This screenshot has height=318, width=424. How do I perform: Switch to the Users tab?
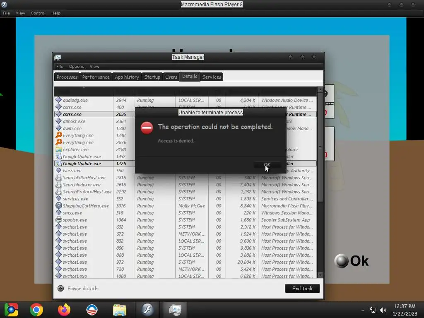point(171,77)
